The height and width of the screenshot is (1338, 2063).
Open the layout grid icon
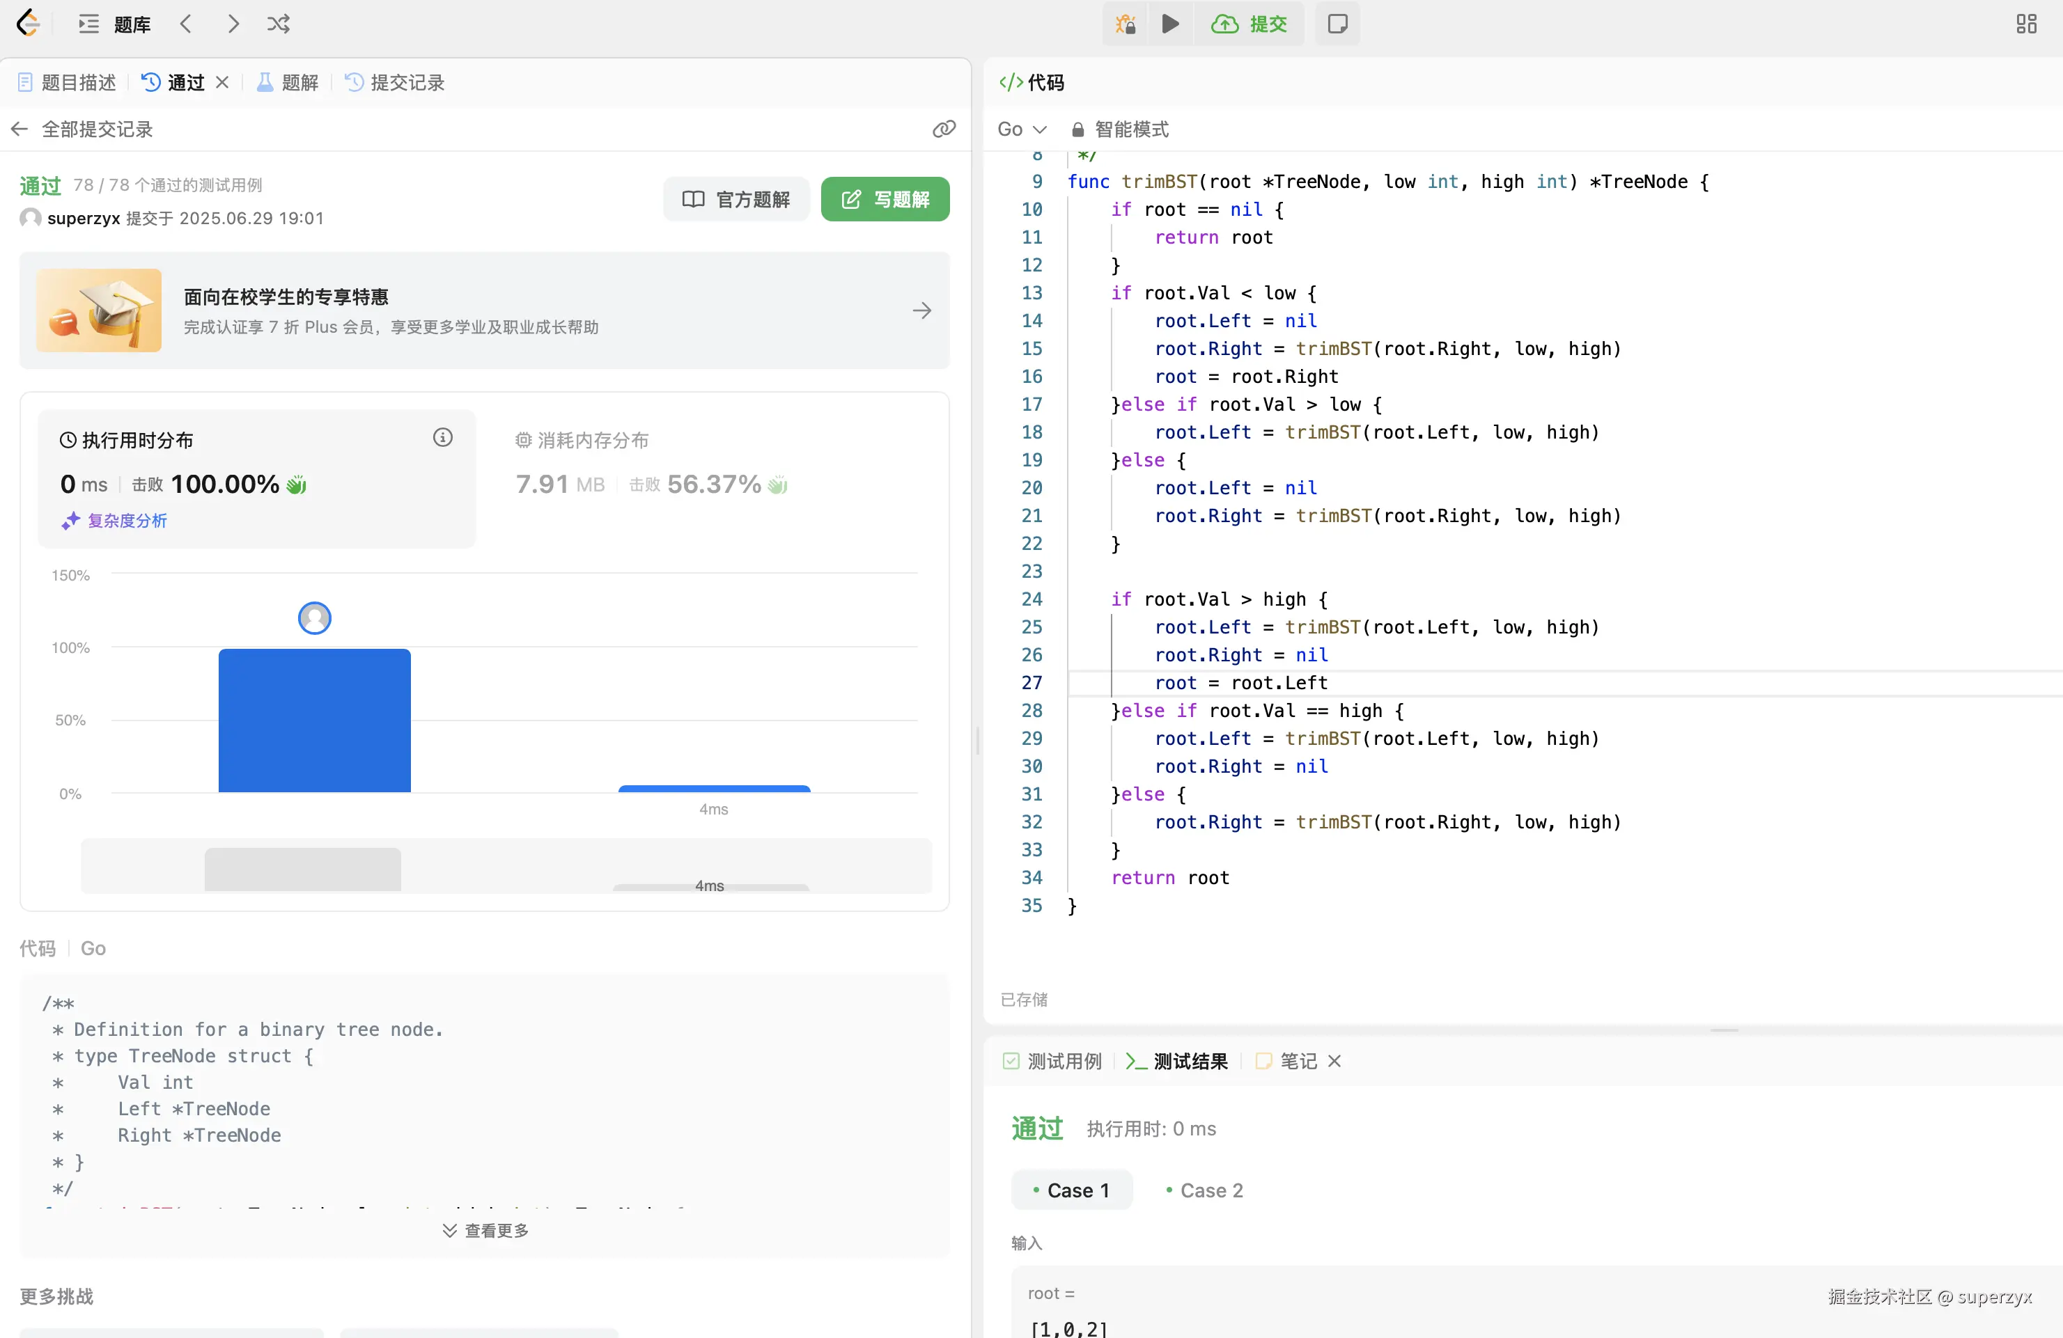tap(2027, 24)
